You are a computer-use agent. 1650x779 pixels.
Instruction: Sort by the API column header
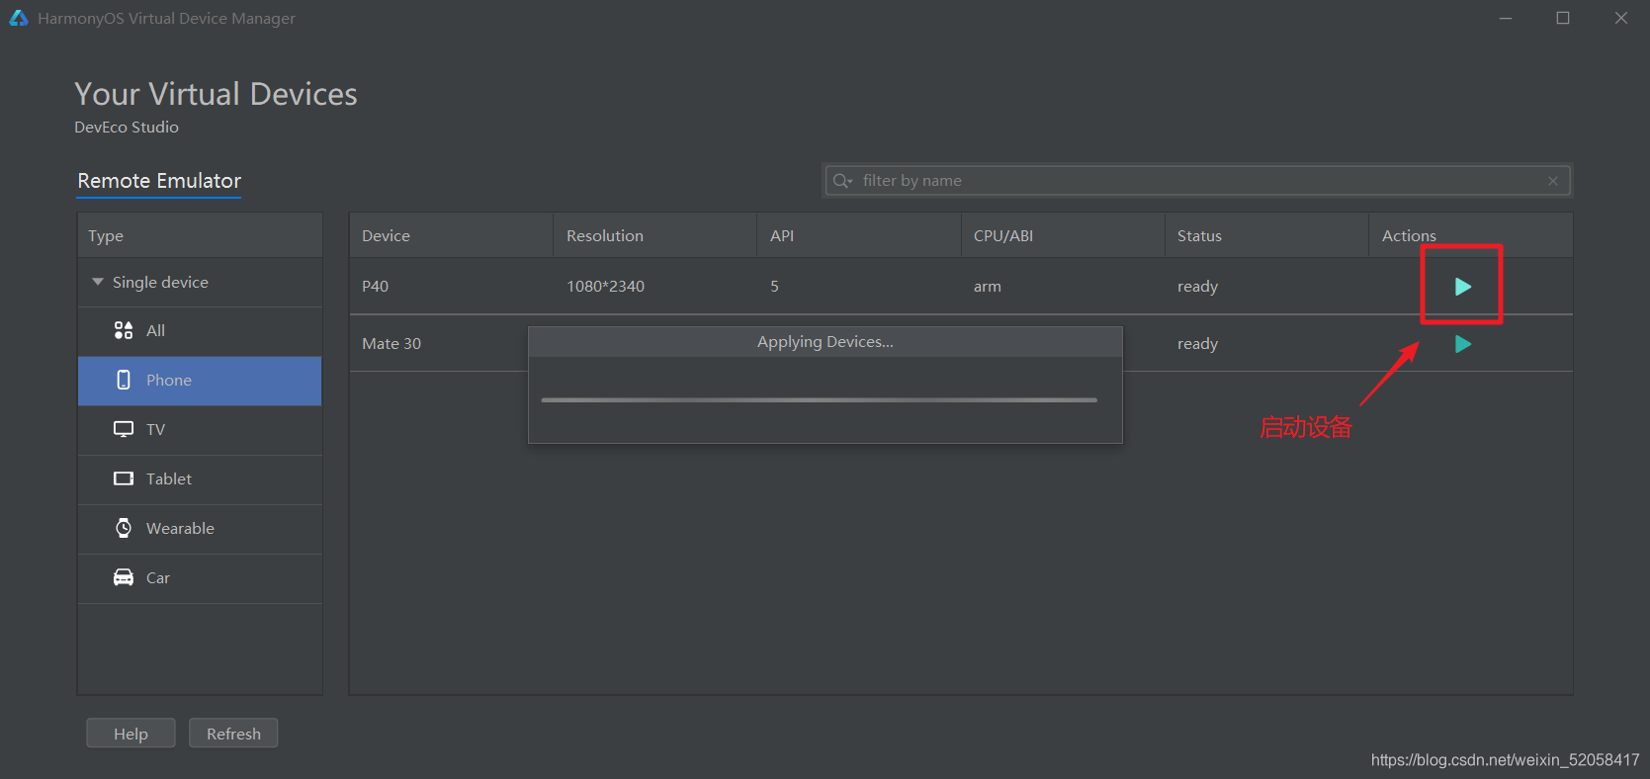coord(858,235)
